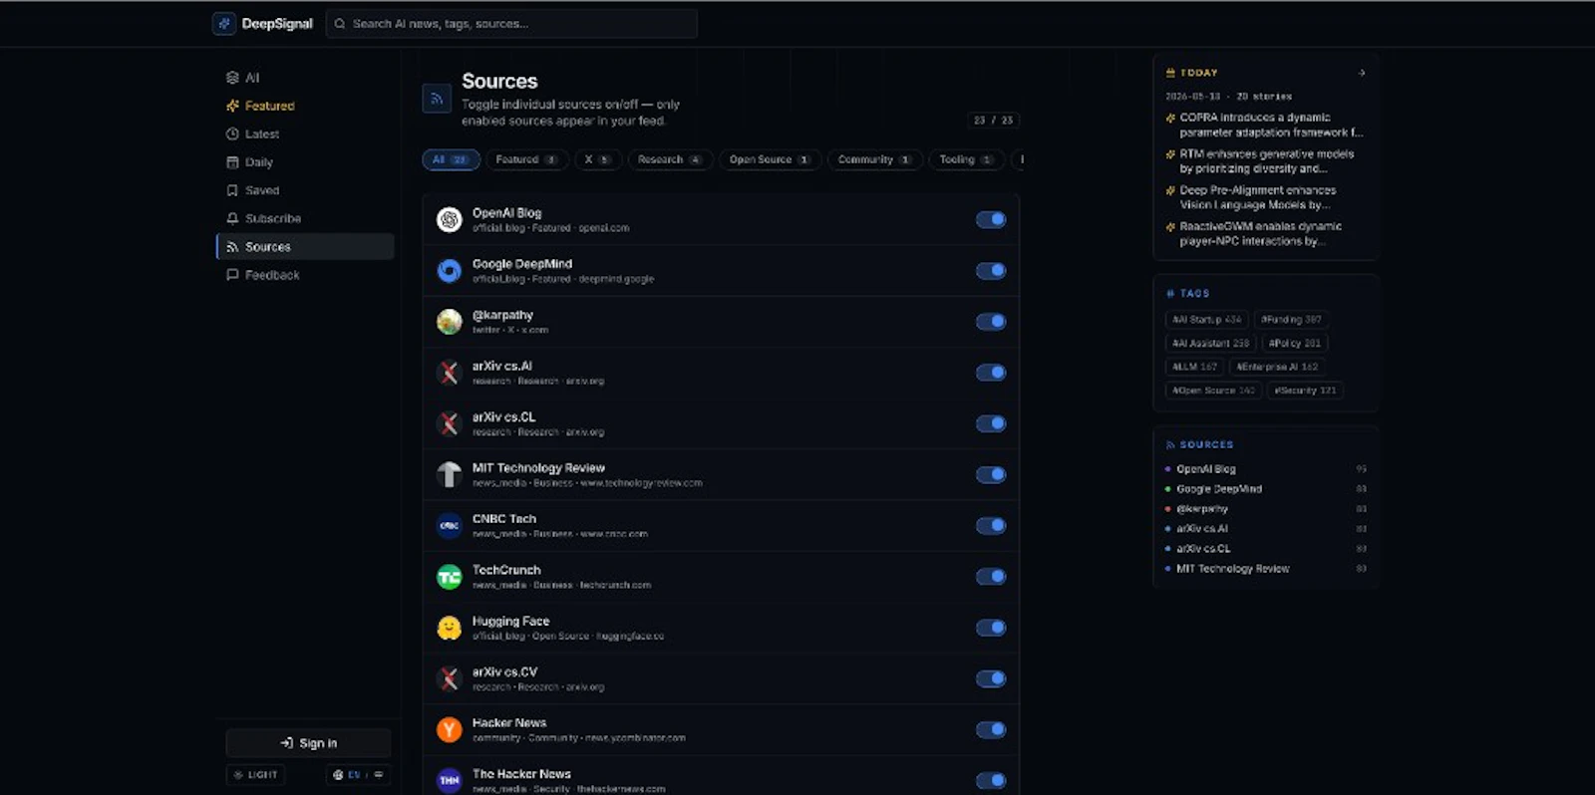Click the Sources RSS icon in sidebar
Screen dimensions: 1595x795
pos(232,247)
